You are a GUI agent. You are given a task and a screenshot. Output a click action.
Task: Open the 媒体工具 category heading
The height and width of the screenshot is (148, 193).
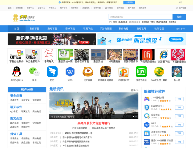point(16,134)
